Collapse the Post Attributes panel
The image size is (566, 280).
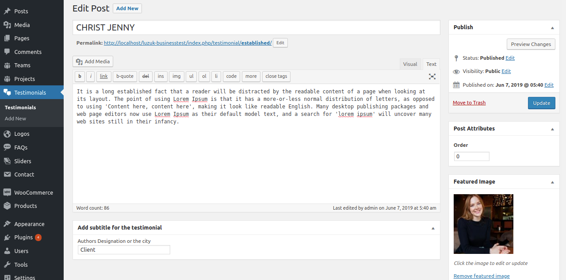[x=552, y=129]
